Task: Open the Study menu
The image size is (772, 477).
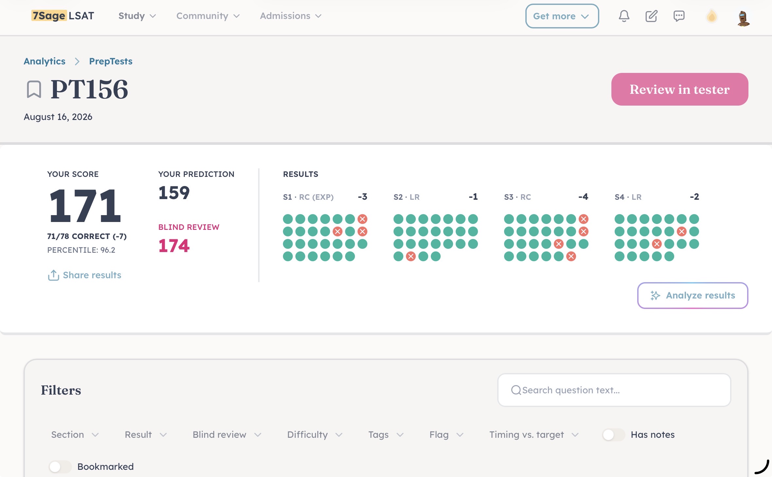Action: 137,16
